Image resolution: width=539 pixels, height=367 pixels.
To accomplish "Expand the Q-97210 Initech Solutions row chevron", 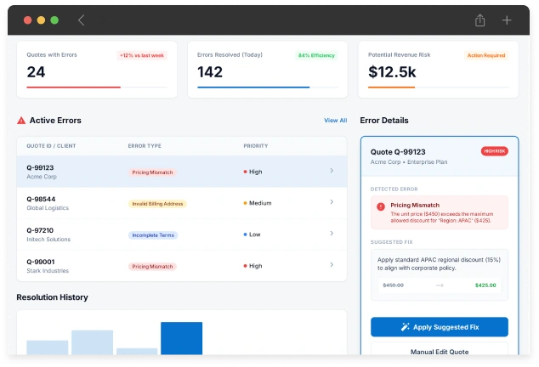I will [x=332, y=234].
